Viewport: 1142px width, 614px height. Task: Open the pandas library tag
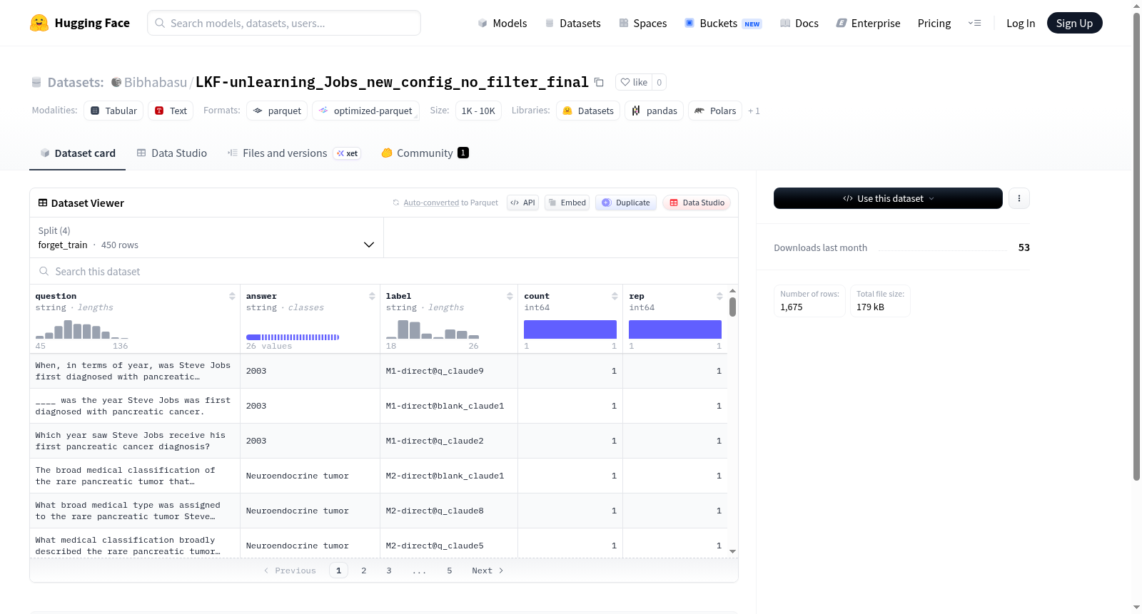coord(655,111)
